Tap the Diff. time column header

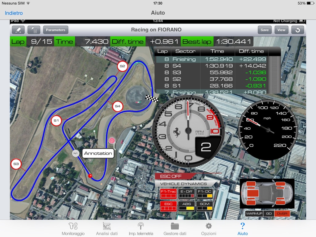pos(251,52)
